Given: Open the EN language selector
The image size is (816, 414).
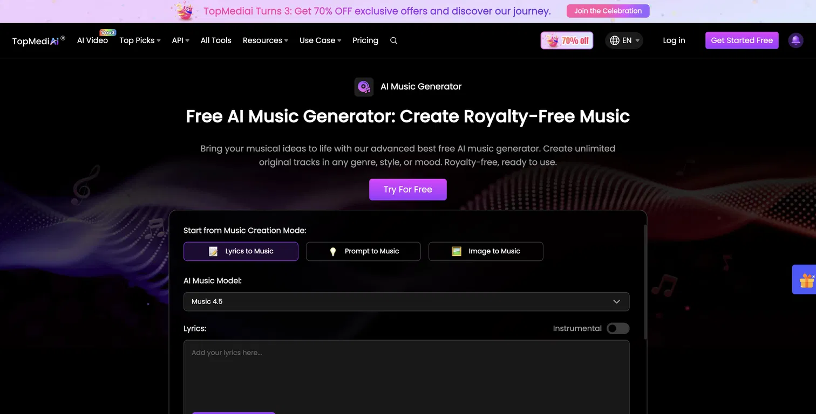Looking at the screenshot, I should 624,40.
